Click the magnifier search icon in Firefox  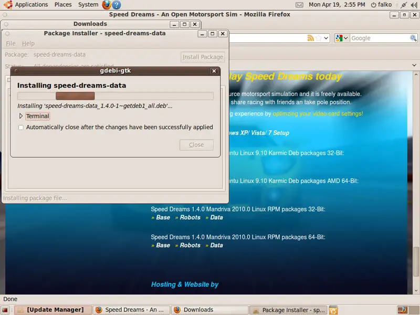coord(413,38)
